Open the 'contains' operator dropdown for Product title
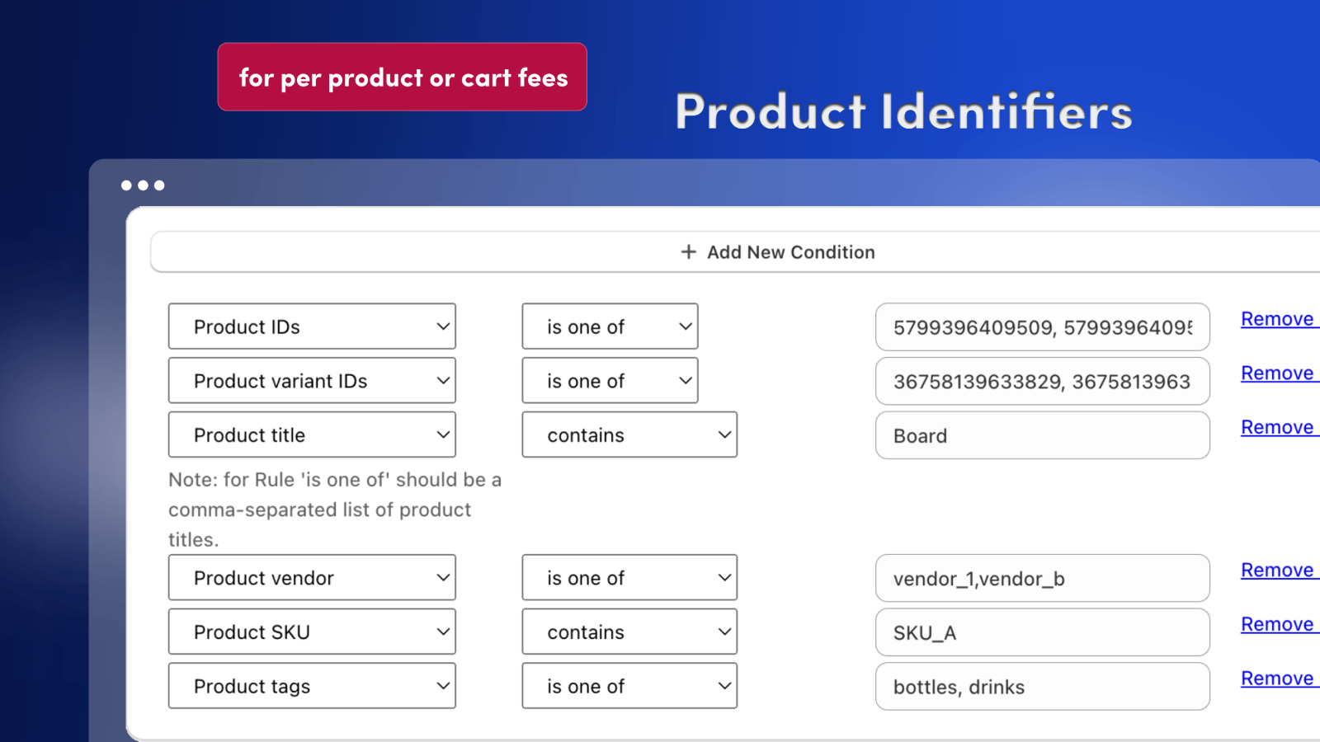 629,434
